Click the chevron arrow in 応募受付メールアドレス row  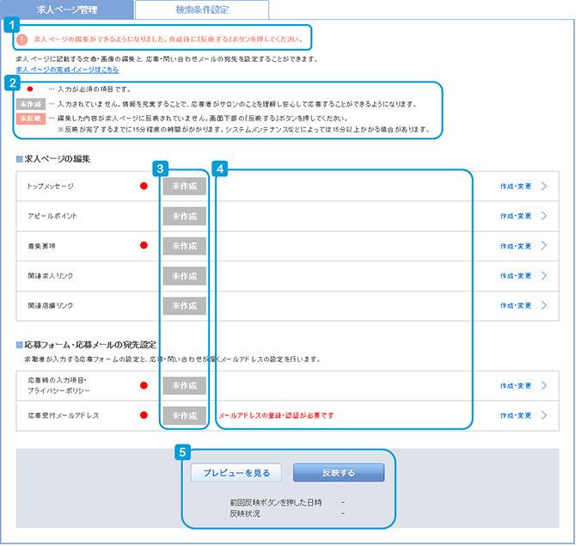(x=543, y=415)
